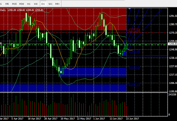Click 1195.80 on the price scale
The image size is (177, 121).
click(173, 91)
